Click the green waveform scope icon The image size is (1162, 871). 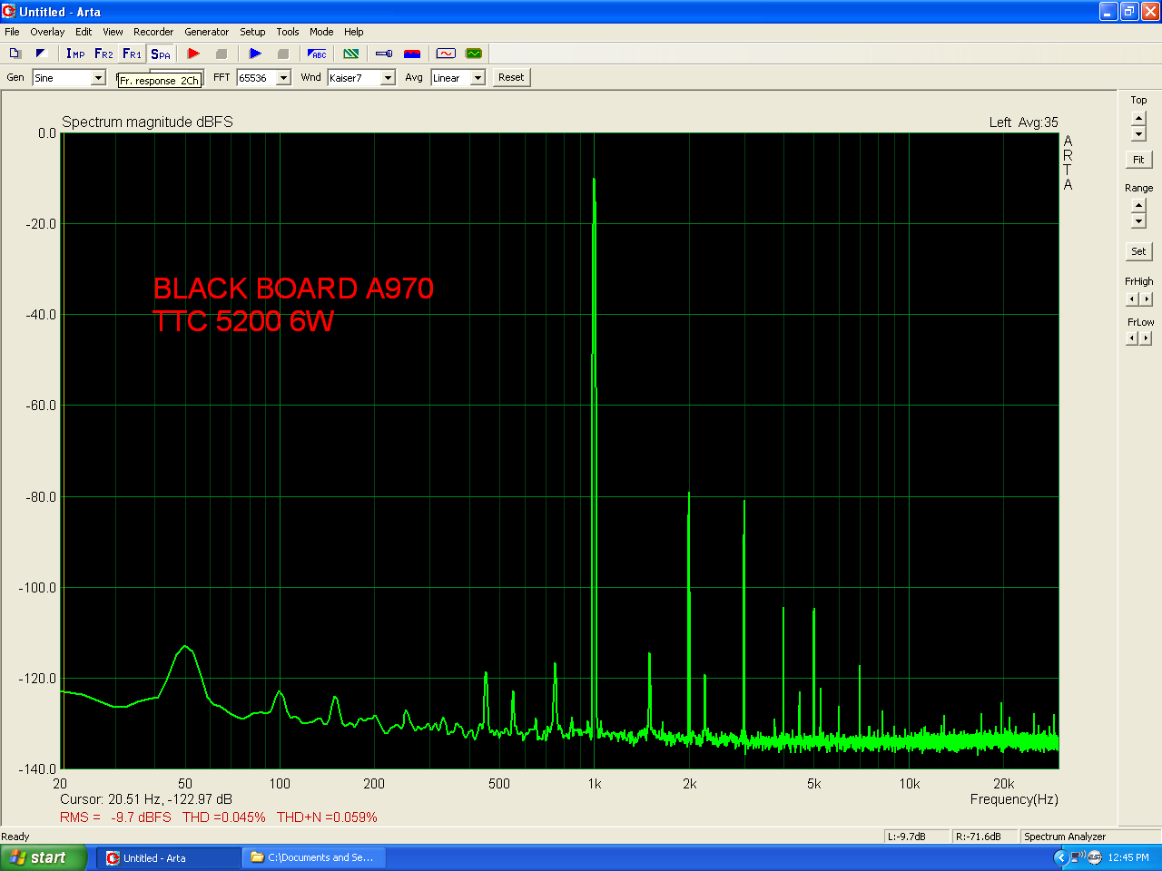(474, 54)
